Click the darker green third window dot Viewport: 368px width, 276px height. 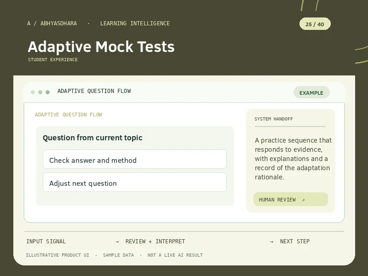(x=48, y=92)
